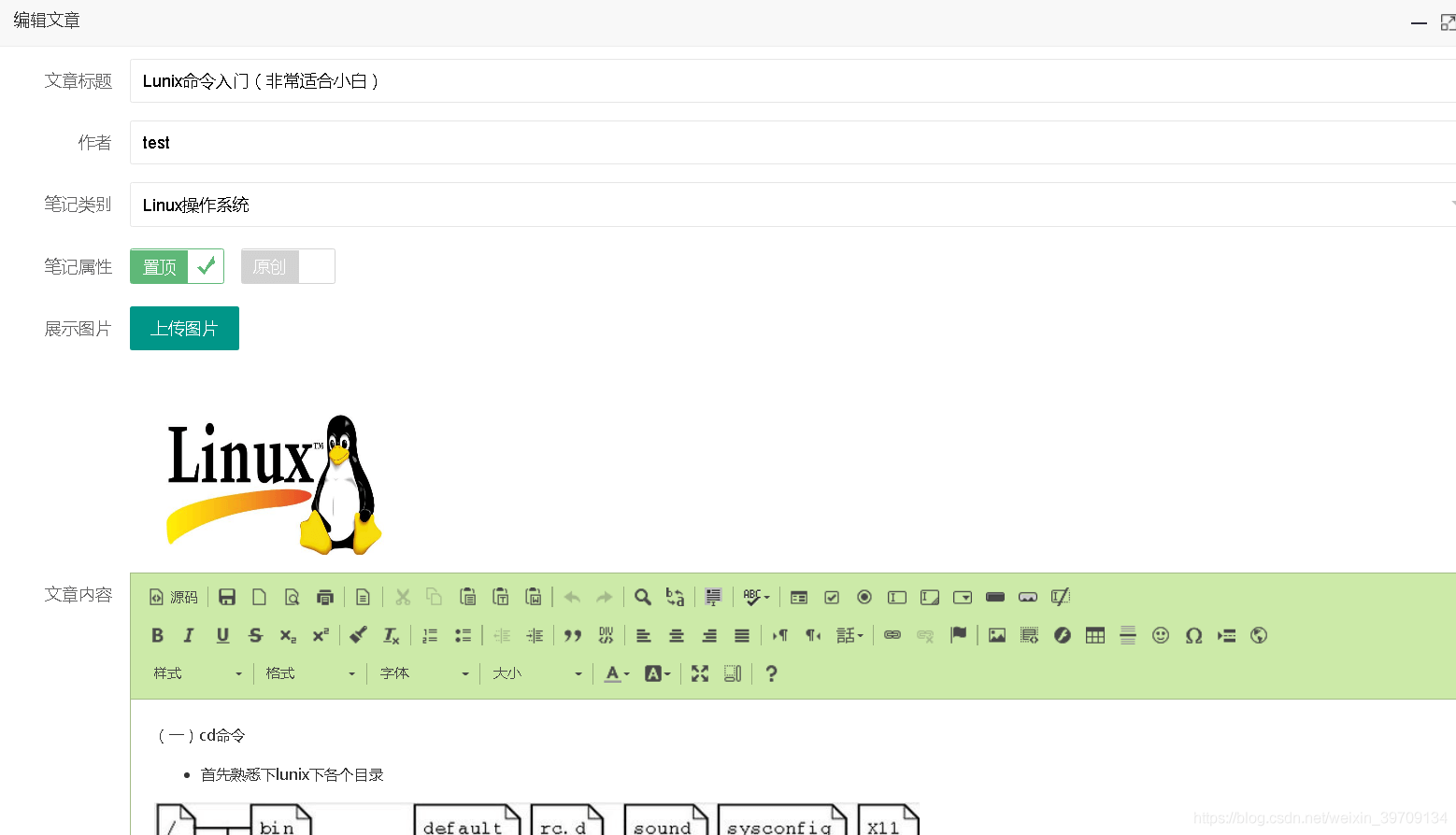1456x835 pixels.
Task: Open the 字体 font dropdown
Action: (424, 673)
